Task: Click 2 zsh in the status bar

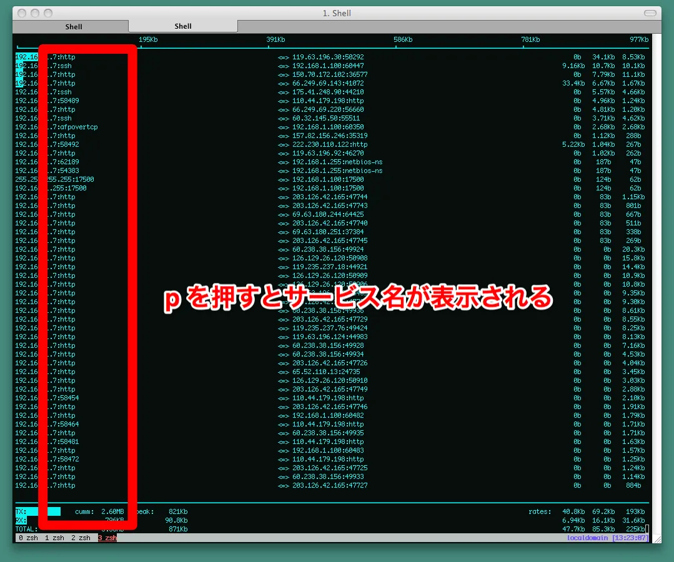Action: [x=81, y=538]
